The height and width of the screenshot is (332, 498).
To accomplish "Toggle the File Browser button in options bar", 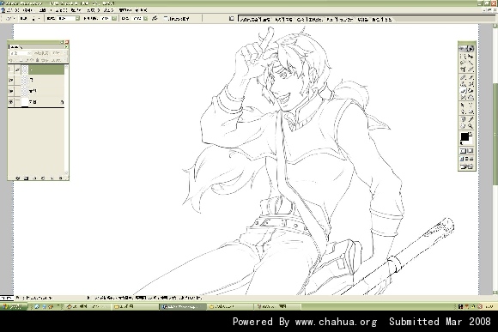I will click(x=232, y=18).
